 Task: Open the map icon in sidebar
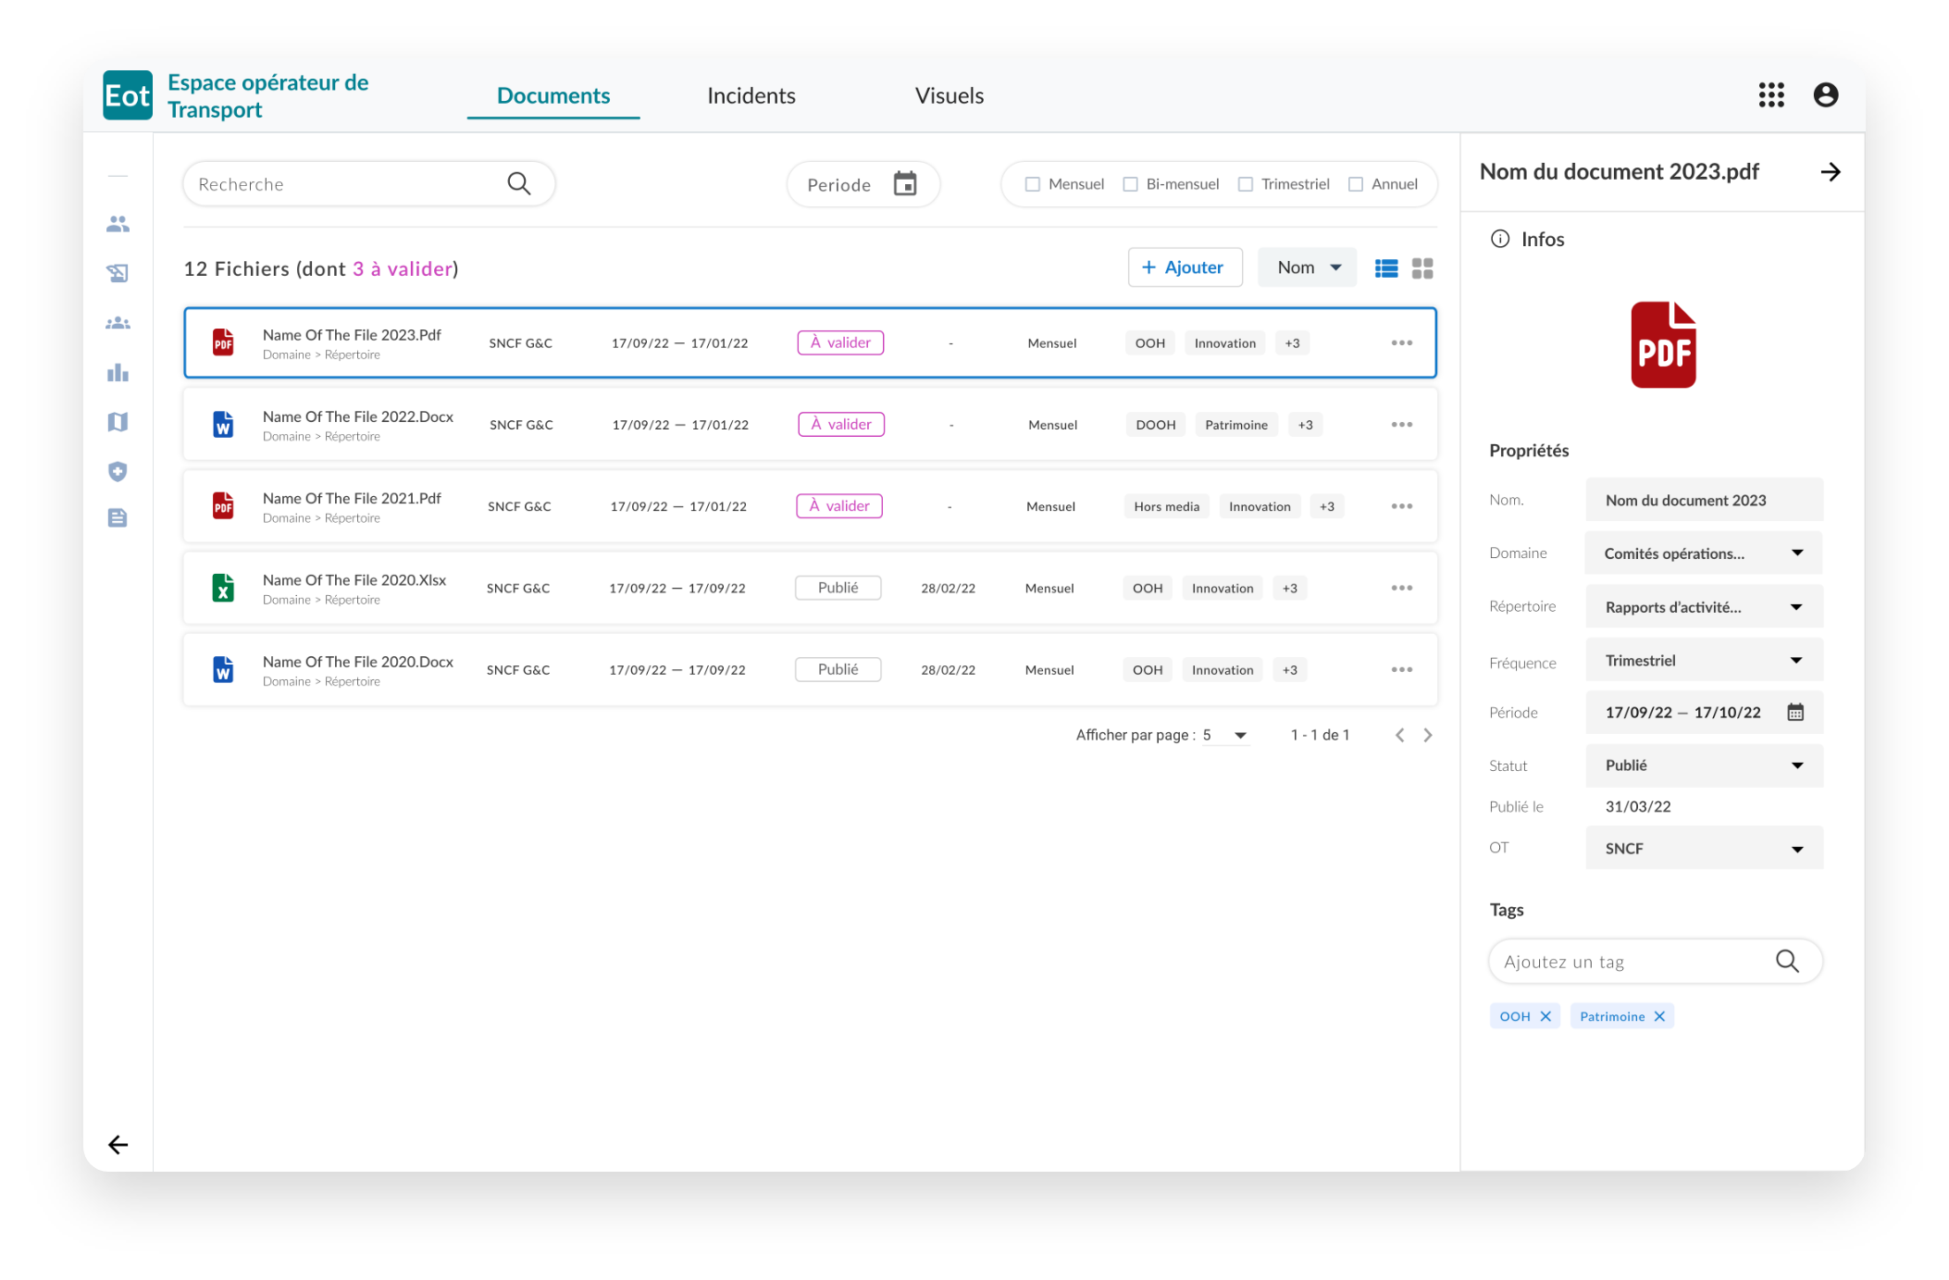coord(118,422)
